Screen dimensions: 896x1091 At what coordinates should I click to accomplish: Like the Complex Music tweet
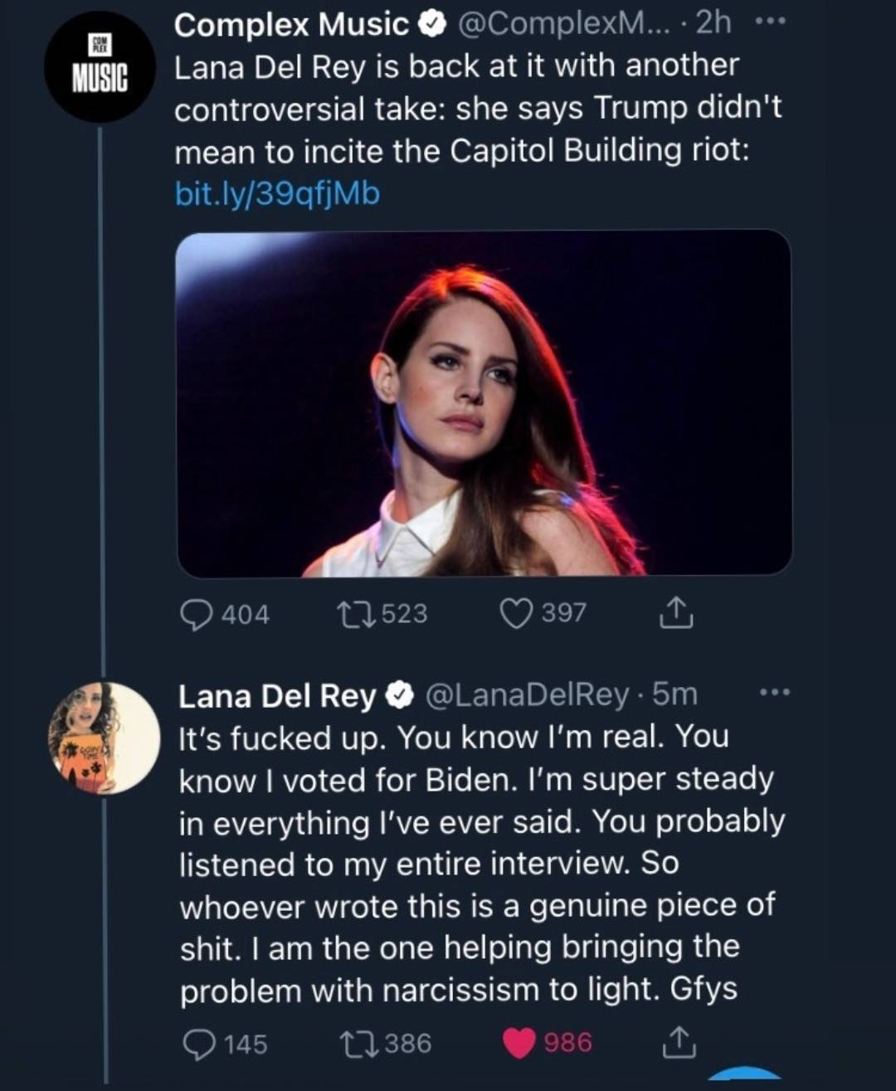coord(515,614)
